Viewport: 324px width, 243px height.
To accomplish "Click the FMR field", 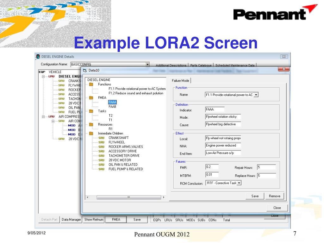I will [212, 167].
